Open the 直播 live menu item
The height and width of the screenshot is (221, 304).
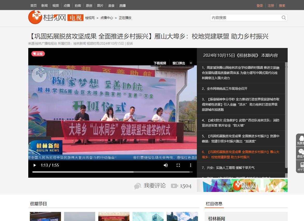(123, 5)
